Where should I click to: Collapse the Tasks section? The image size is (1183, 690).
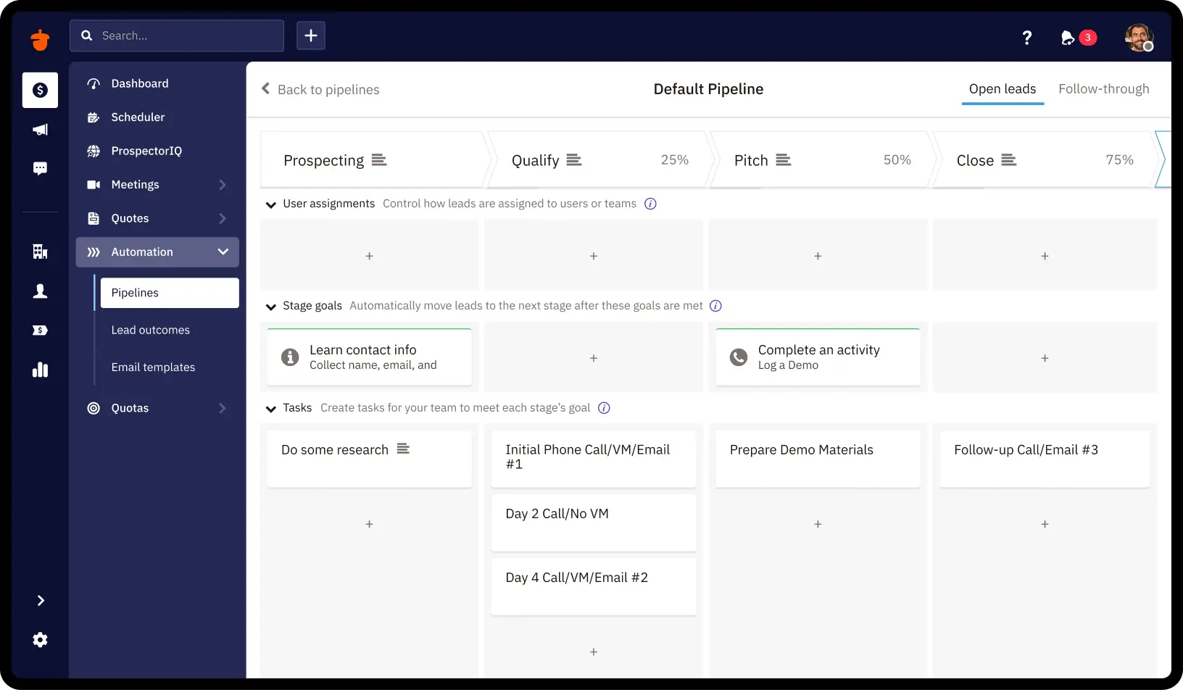pos(271,409)
